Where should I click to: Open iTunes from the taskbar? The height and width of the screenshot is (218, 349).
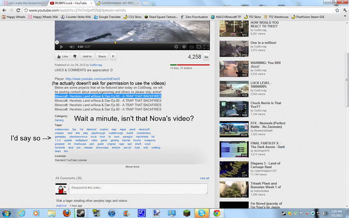(111, 213)
